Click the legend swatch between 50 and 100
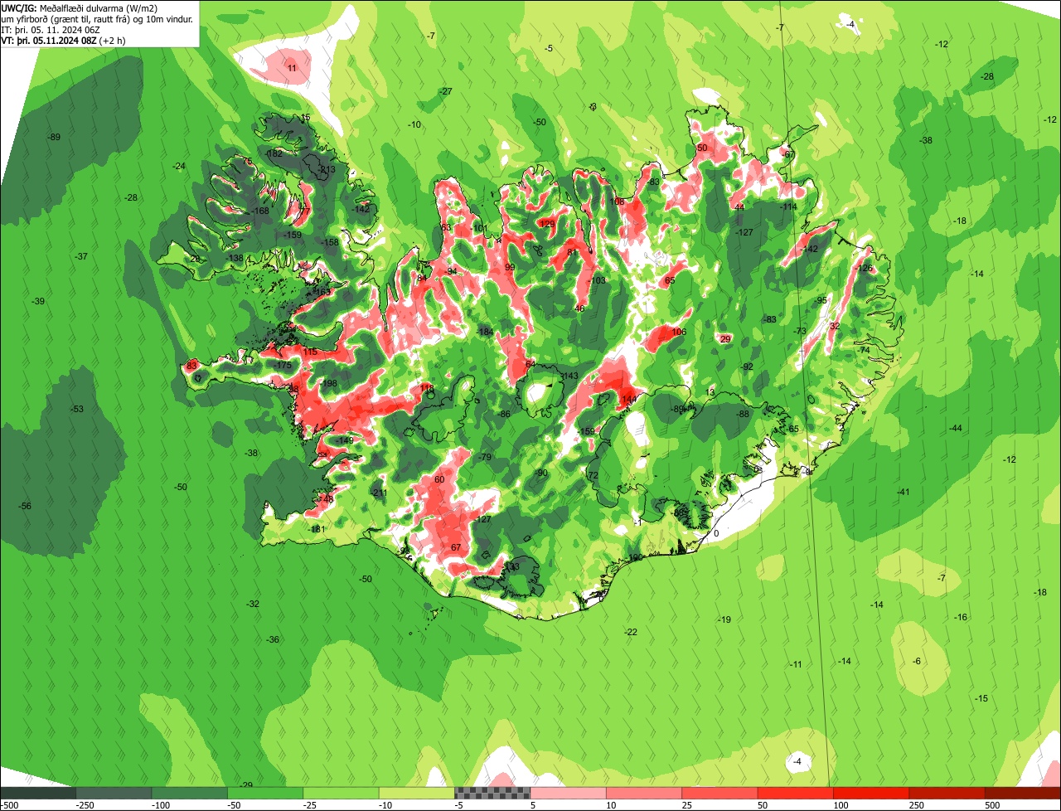1061x811 pixels. pyautogui.click(x=795, y=793)
